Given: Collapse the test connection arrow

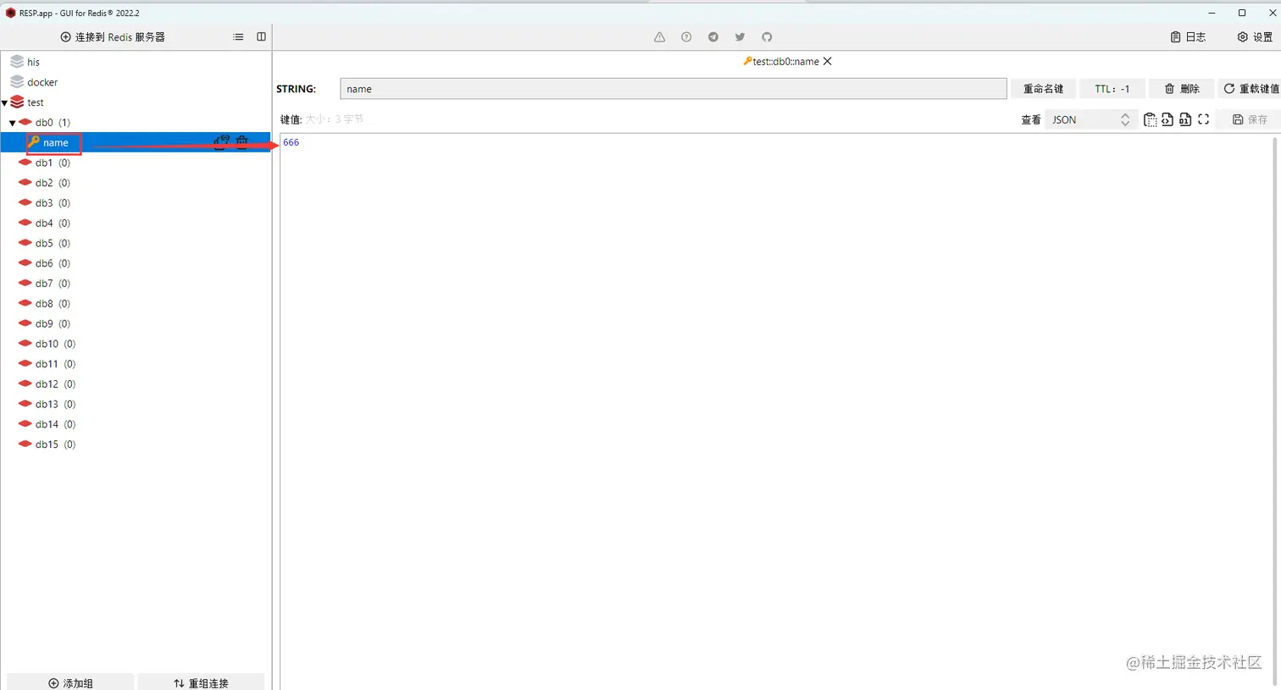Looking at the screenshot, I should coord(4,102).
